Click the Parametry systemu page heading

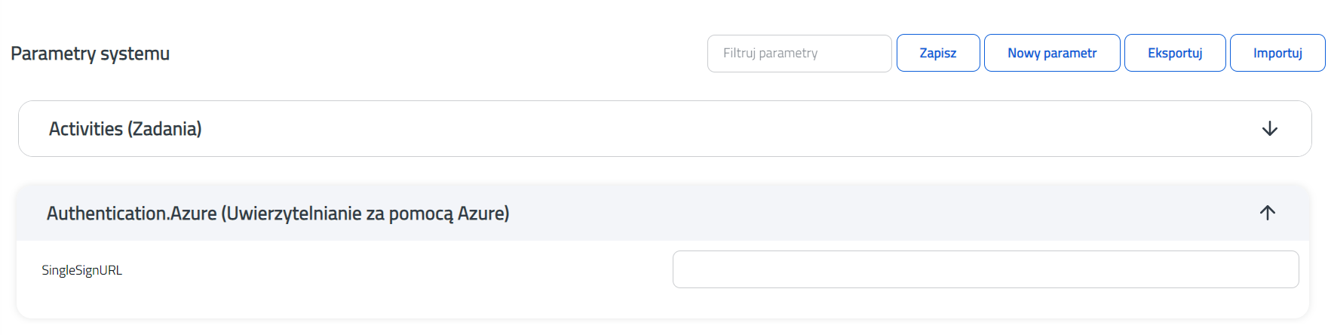click(x=90, y=54)
